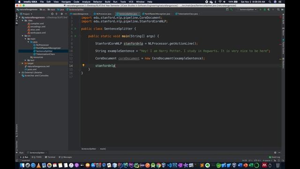Open the Terminal tool window tab

point(50,157)
